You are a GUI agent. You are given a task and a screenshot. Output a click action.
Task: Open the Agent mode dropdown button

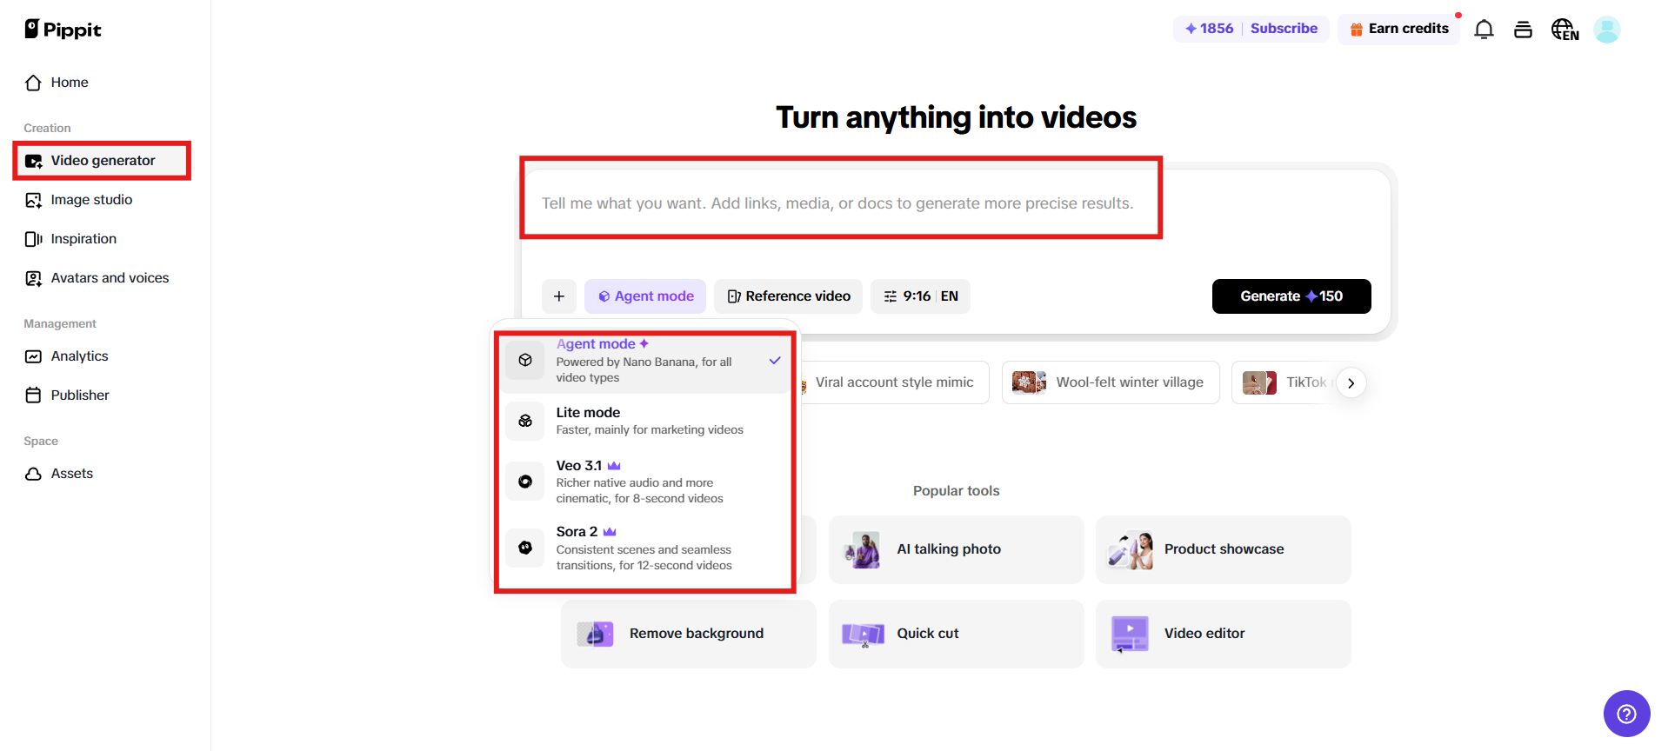coord(645,296)
